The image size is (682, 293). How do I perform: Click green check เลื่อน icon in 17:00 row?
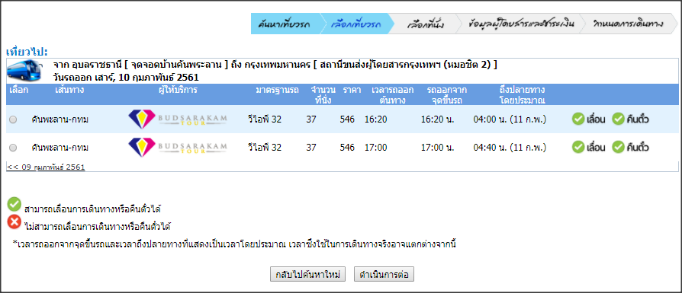click(x=578, y=148)
